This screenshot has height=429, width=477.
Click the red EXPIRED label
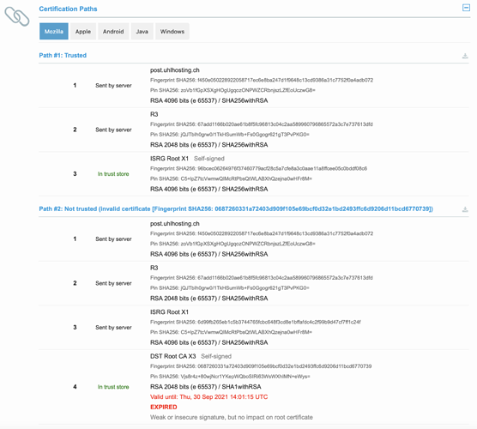click(163, 407)
